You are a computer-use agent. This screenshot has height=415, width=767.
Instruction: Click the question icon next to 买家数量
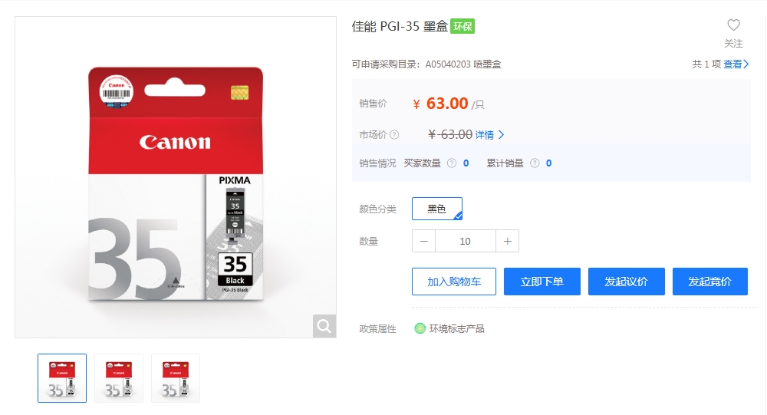pyautogui.click(x=452, y=163)
